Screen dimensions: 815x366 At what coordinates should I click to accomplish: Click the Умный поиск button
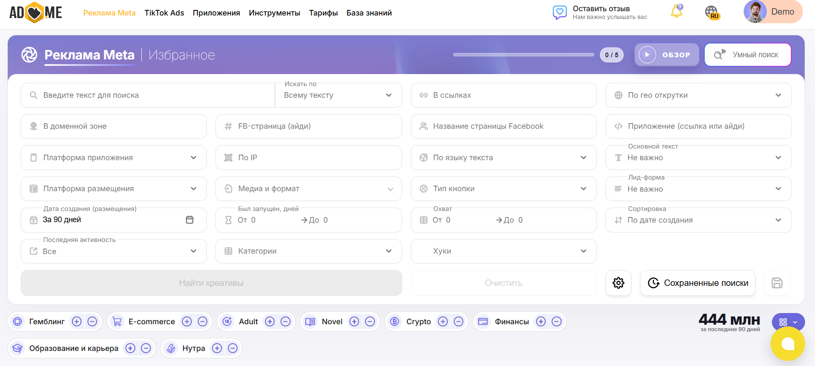point(748,55)
